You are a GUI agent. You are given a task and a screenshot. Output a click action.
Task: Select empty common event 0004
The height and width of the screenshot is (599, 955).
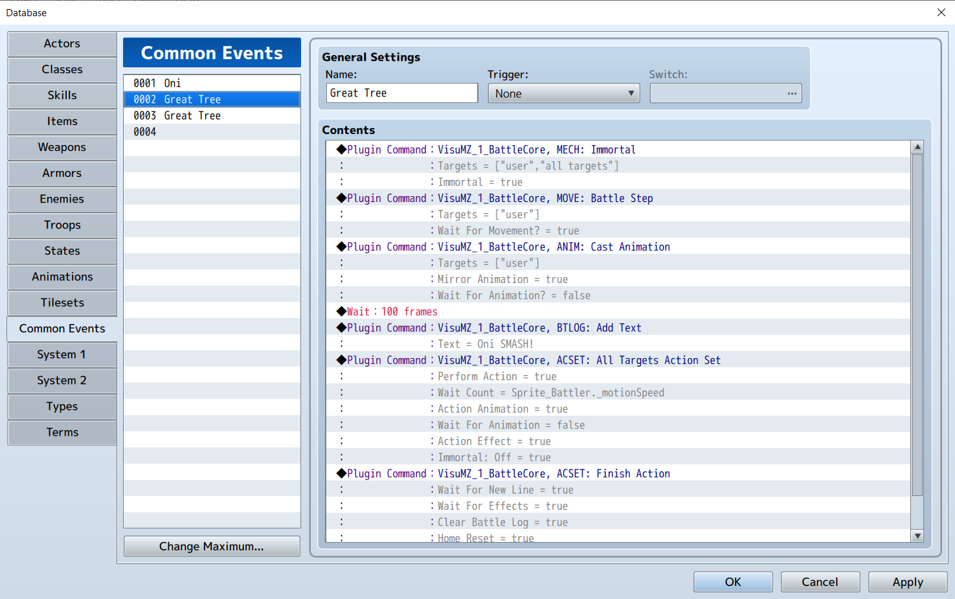point(212,131)
